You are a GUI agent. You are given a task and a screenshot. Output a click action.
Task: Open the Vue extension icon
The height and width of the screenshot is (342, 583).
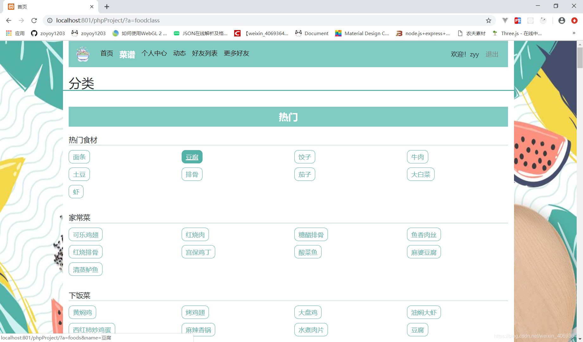(505, 20)
